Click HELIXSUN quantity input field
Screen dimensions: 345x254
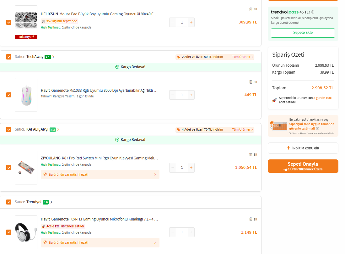coord(182,22)
